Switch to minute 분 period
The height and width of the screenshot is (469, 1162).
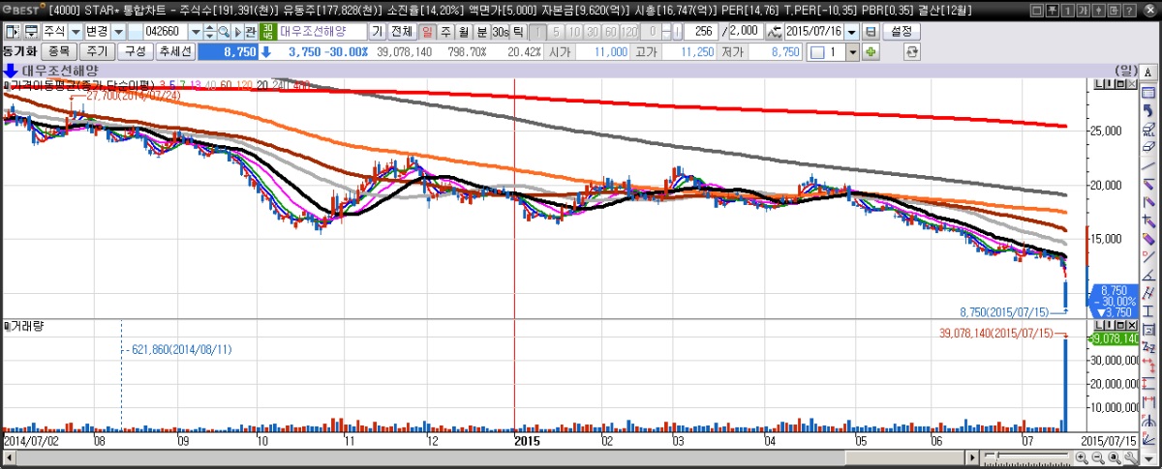[481, 31]
